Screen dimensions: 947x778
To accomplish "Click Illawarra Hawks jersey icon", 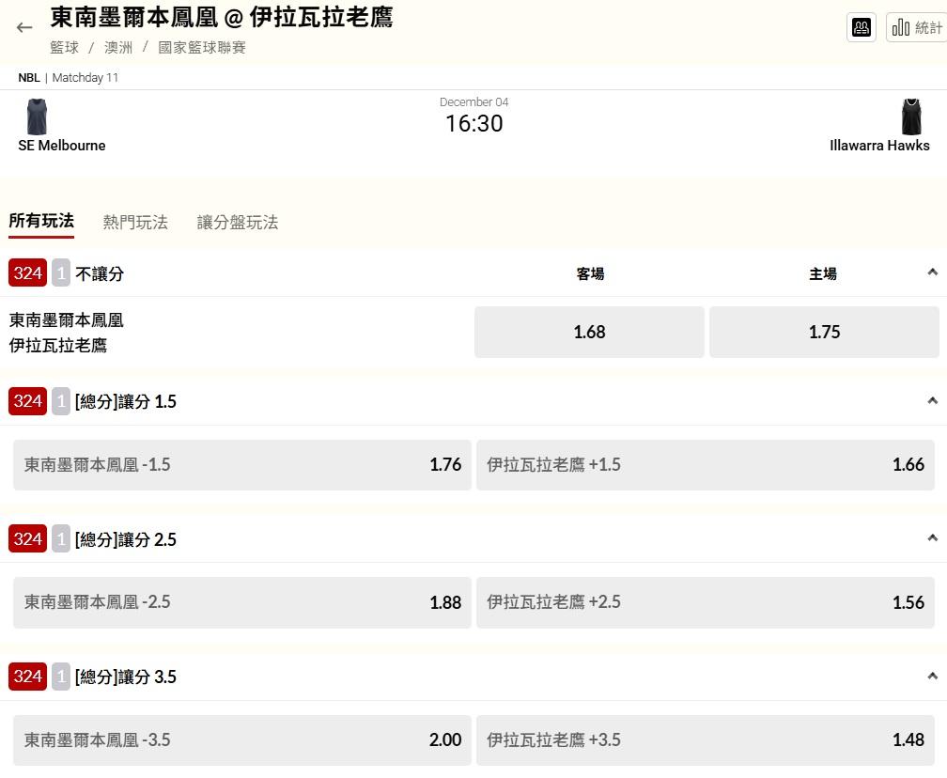I will tap(910, 117).
